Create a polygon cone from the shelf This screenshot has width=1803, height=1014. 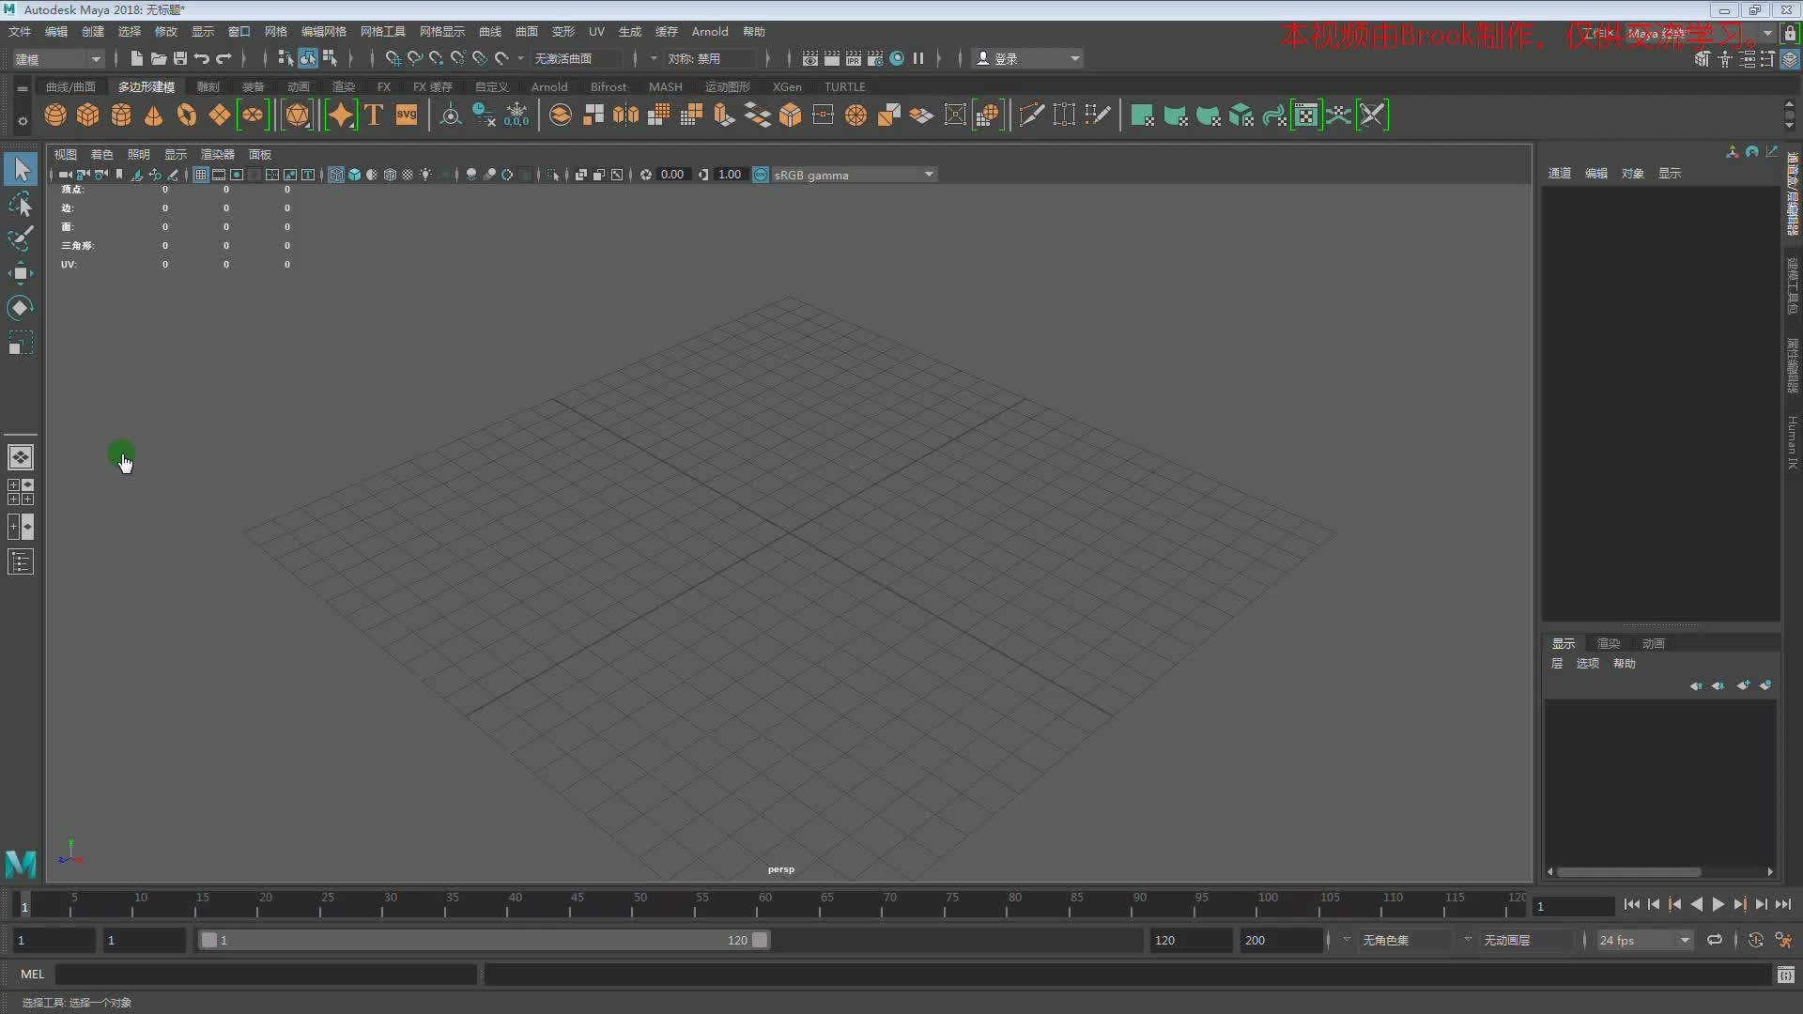[x=154, y=115]
